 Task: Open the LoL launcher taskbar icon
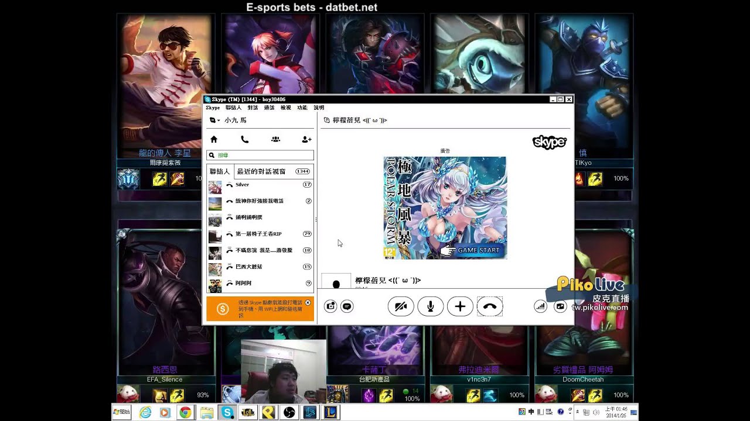(x=248, y=412)
